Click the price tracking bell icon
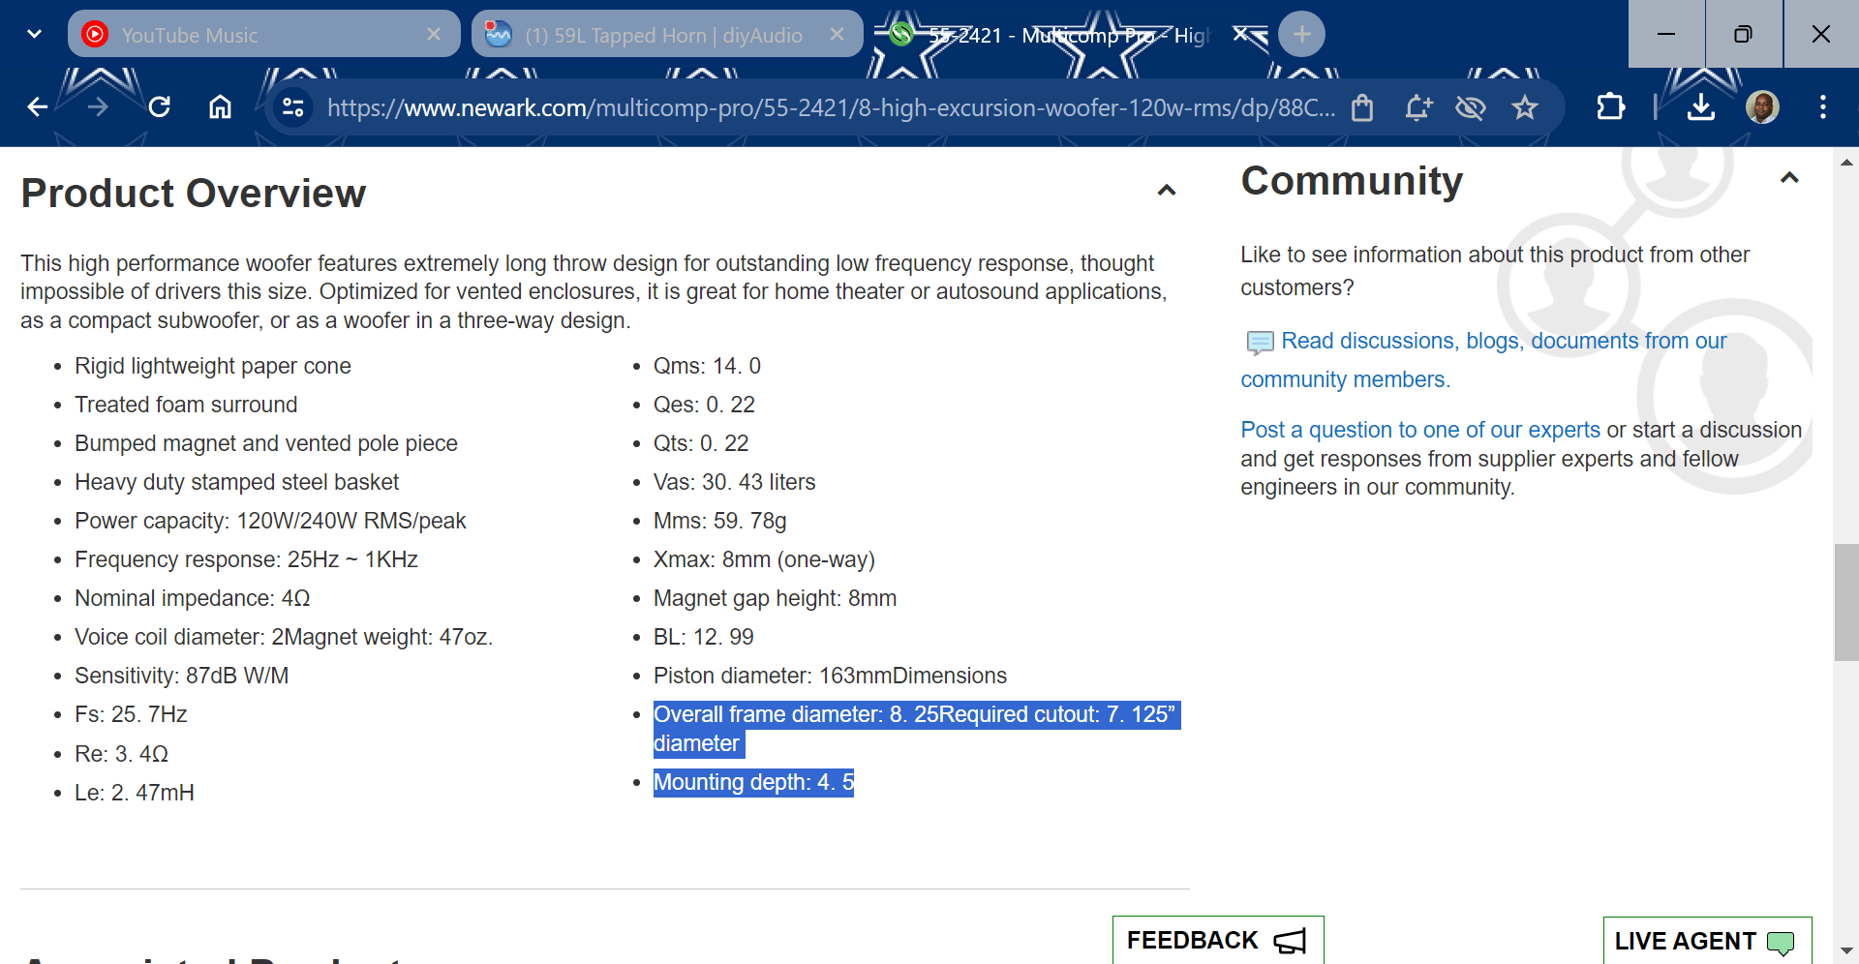1859x964 pixels. point(1418,107)
